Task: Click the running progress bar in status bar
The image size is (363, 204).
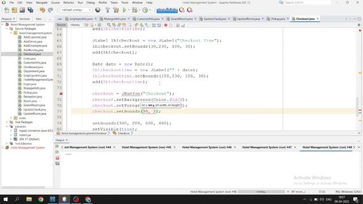Action: point(261,192)
